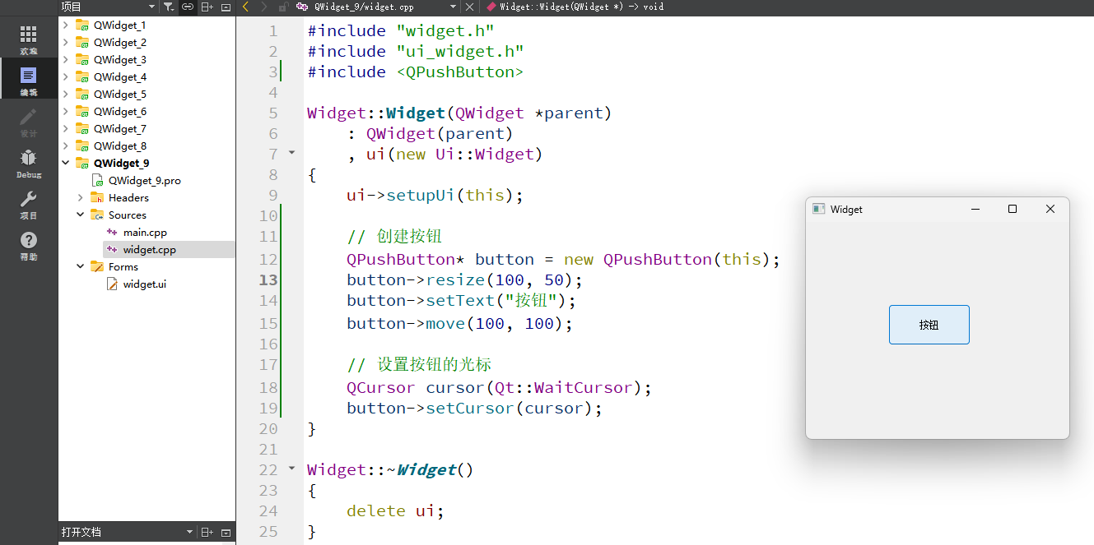Collapse the Sources folder

point(81,215)
